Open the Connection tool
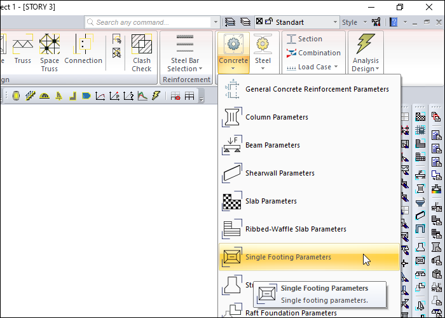 [83, 49]
